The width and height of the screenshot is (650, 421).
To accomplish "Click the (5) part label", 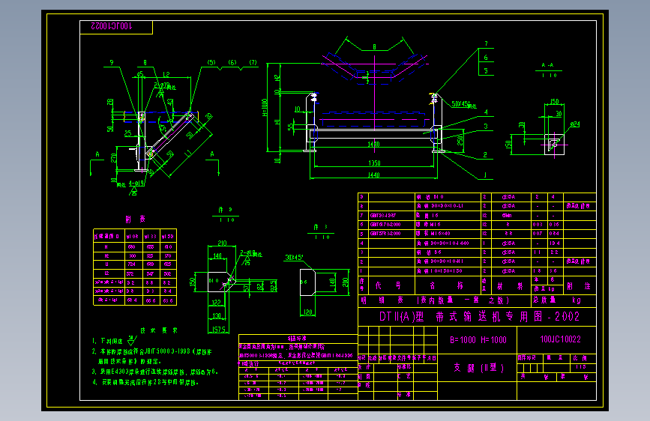I will (x=211, y=63).
